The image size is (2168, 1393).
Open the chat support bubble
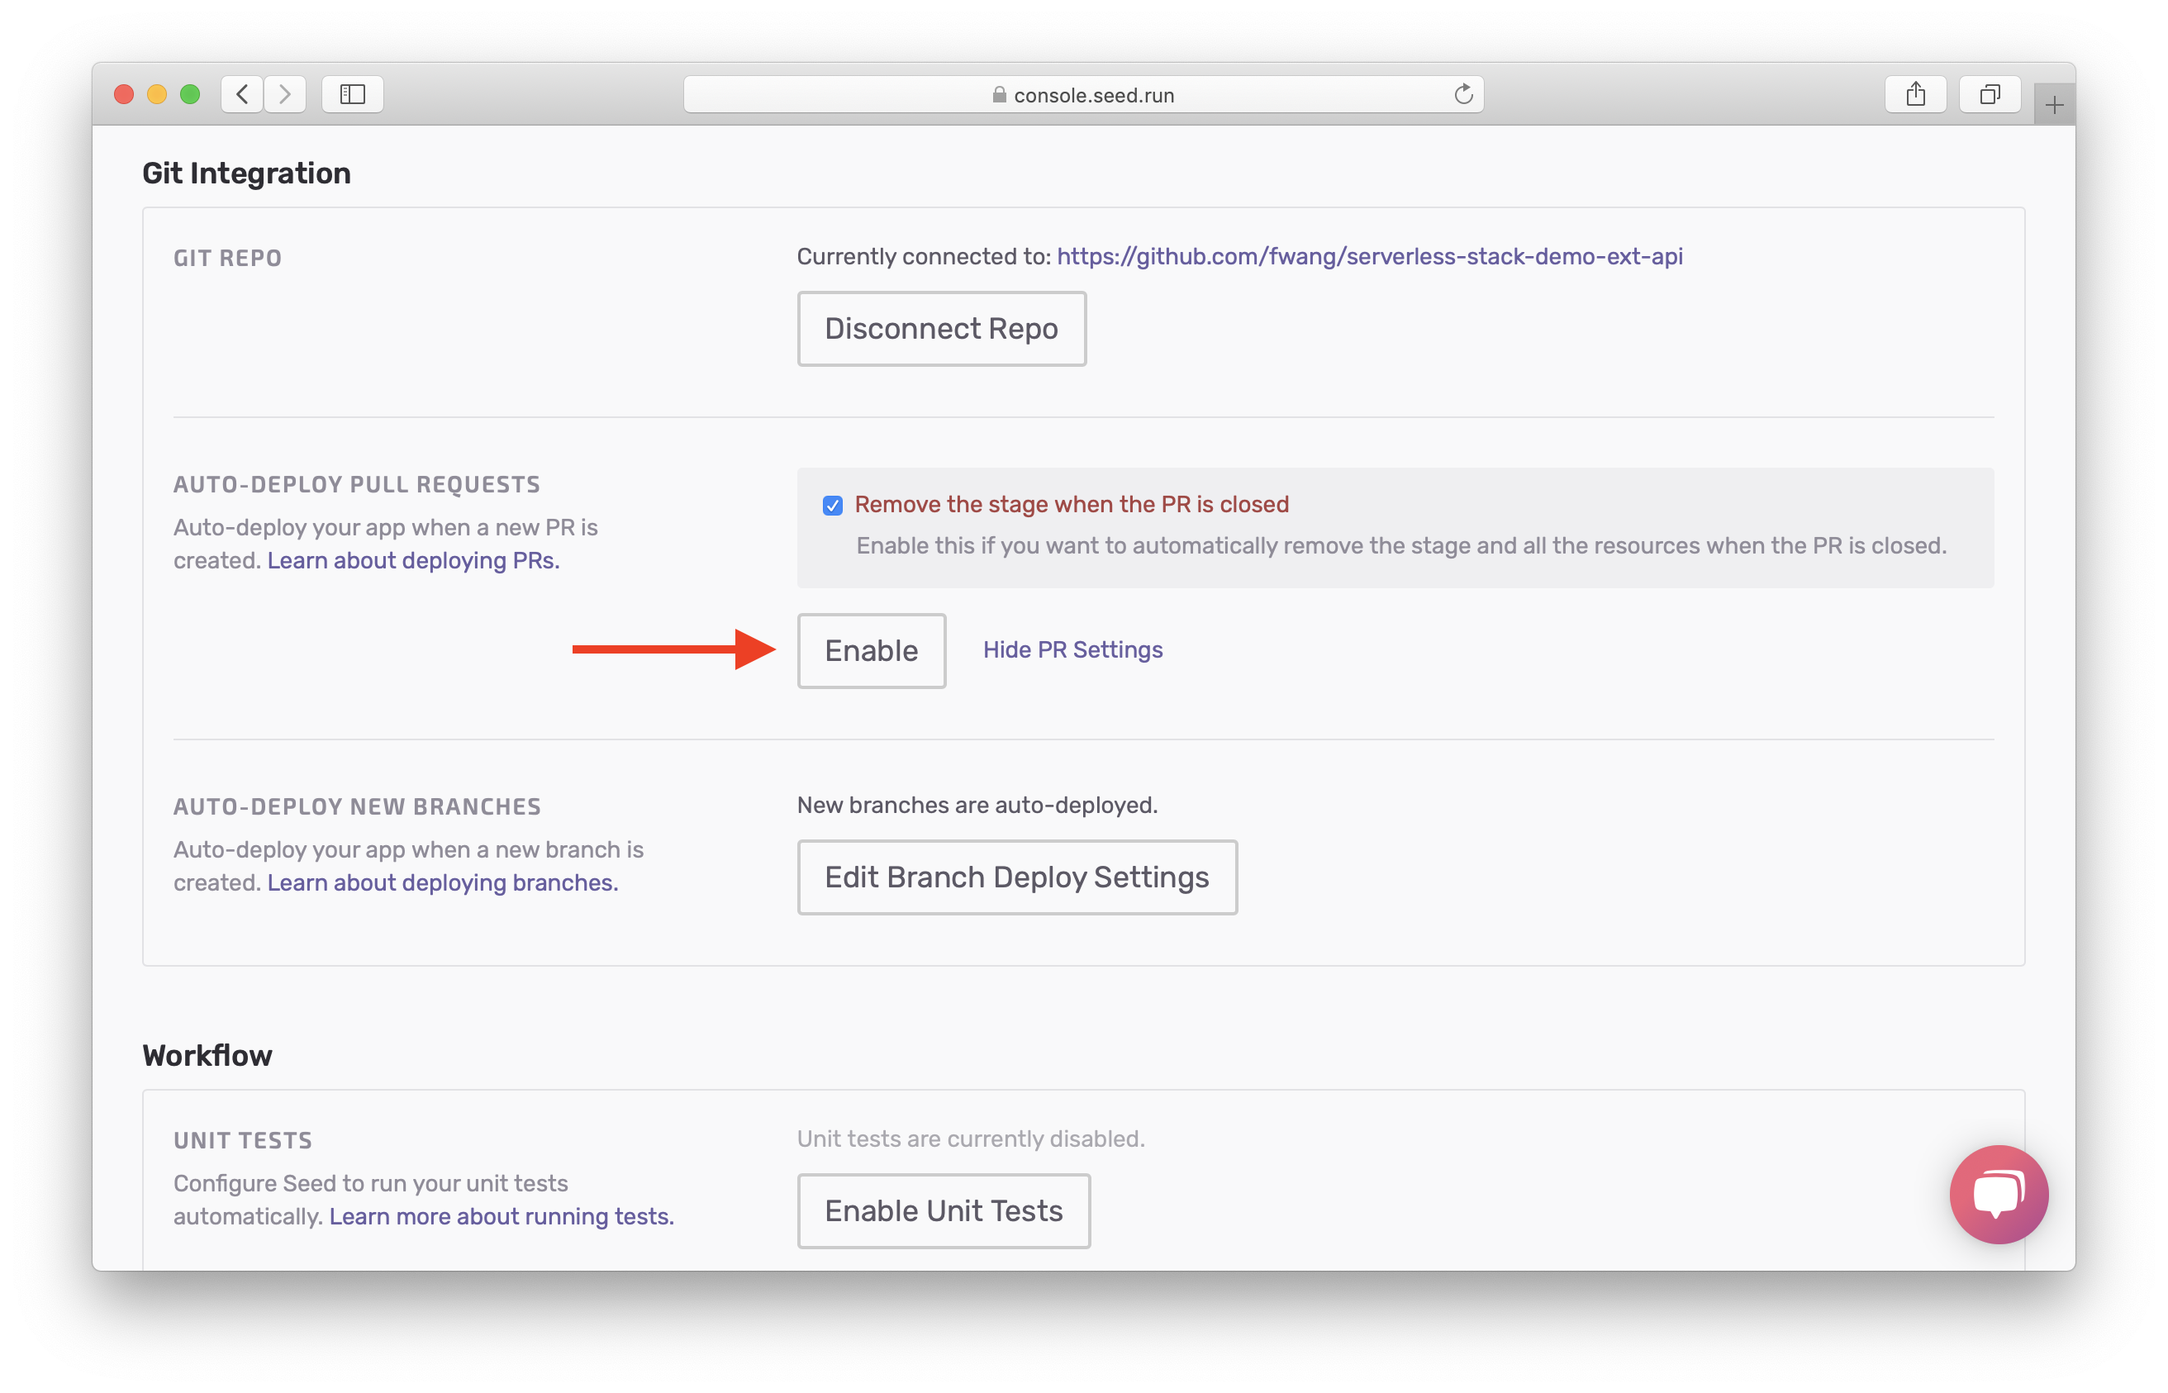(x=1998, y=1194)
